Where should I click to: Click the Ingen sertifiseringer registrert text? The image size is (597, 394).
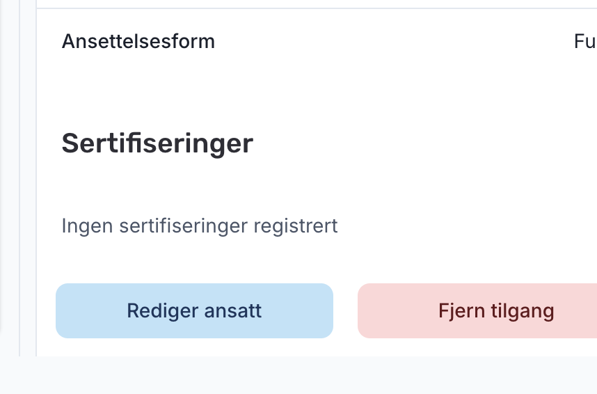tap(200, 226)
